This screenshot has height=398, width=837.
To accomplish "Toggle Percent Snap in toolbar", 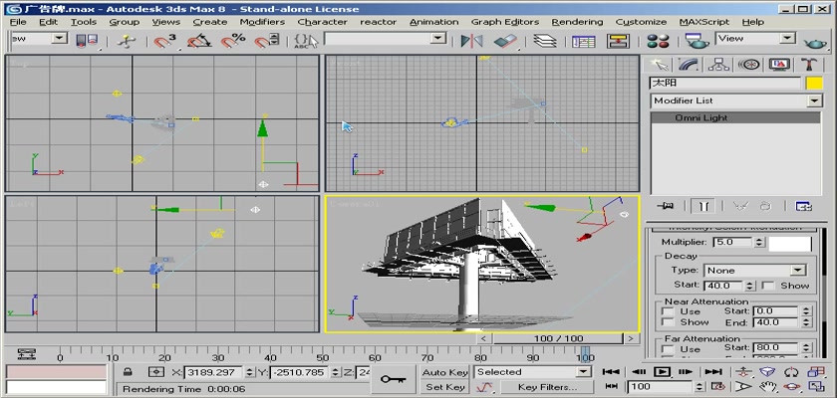I will click(x=232, y=40).
